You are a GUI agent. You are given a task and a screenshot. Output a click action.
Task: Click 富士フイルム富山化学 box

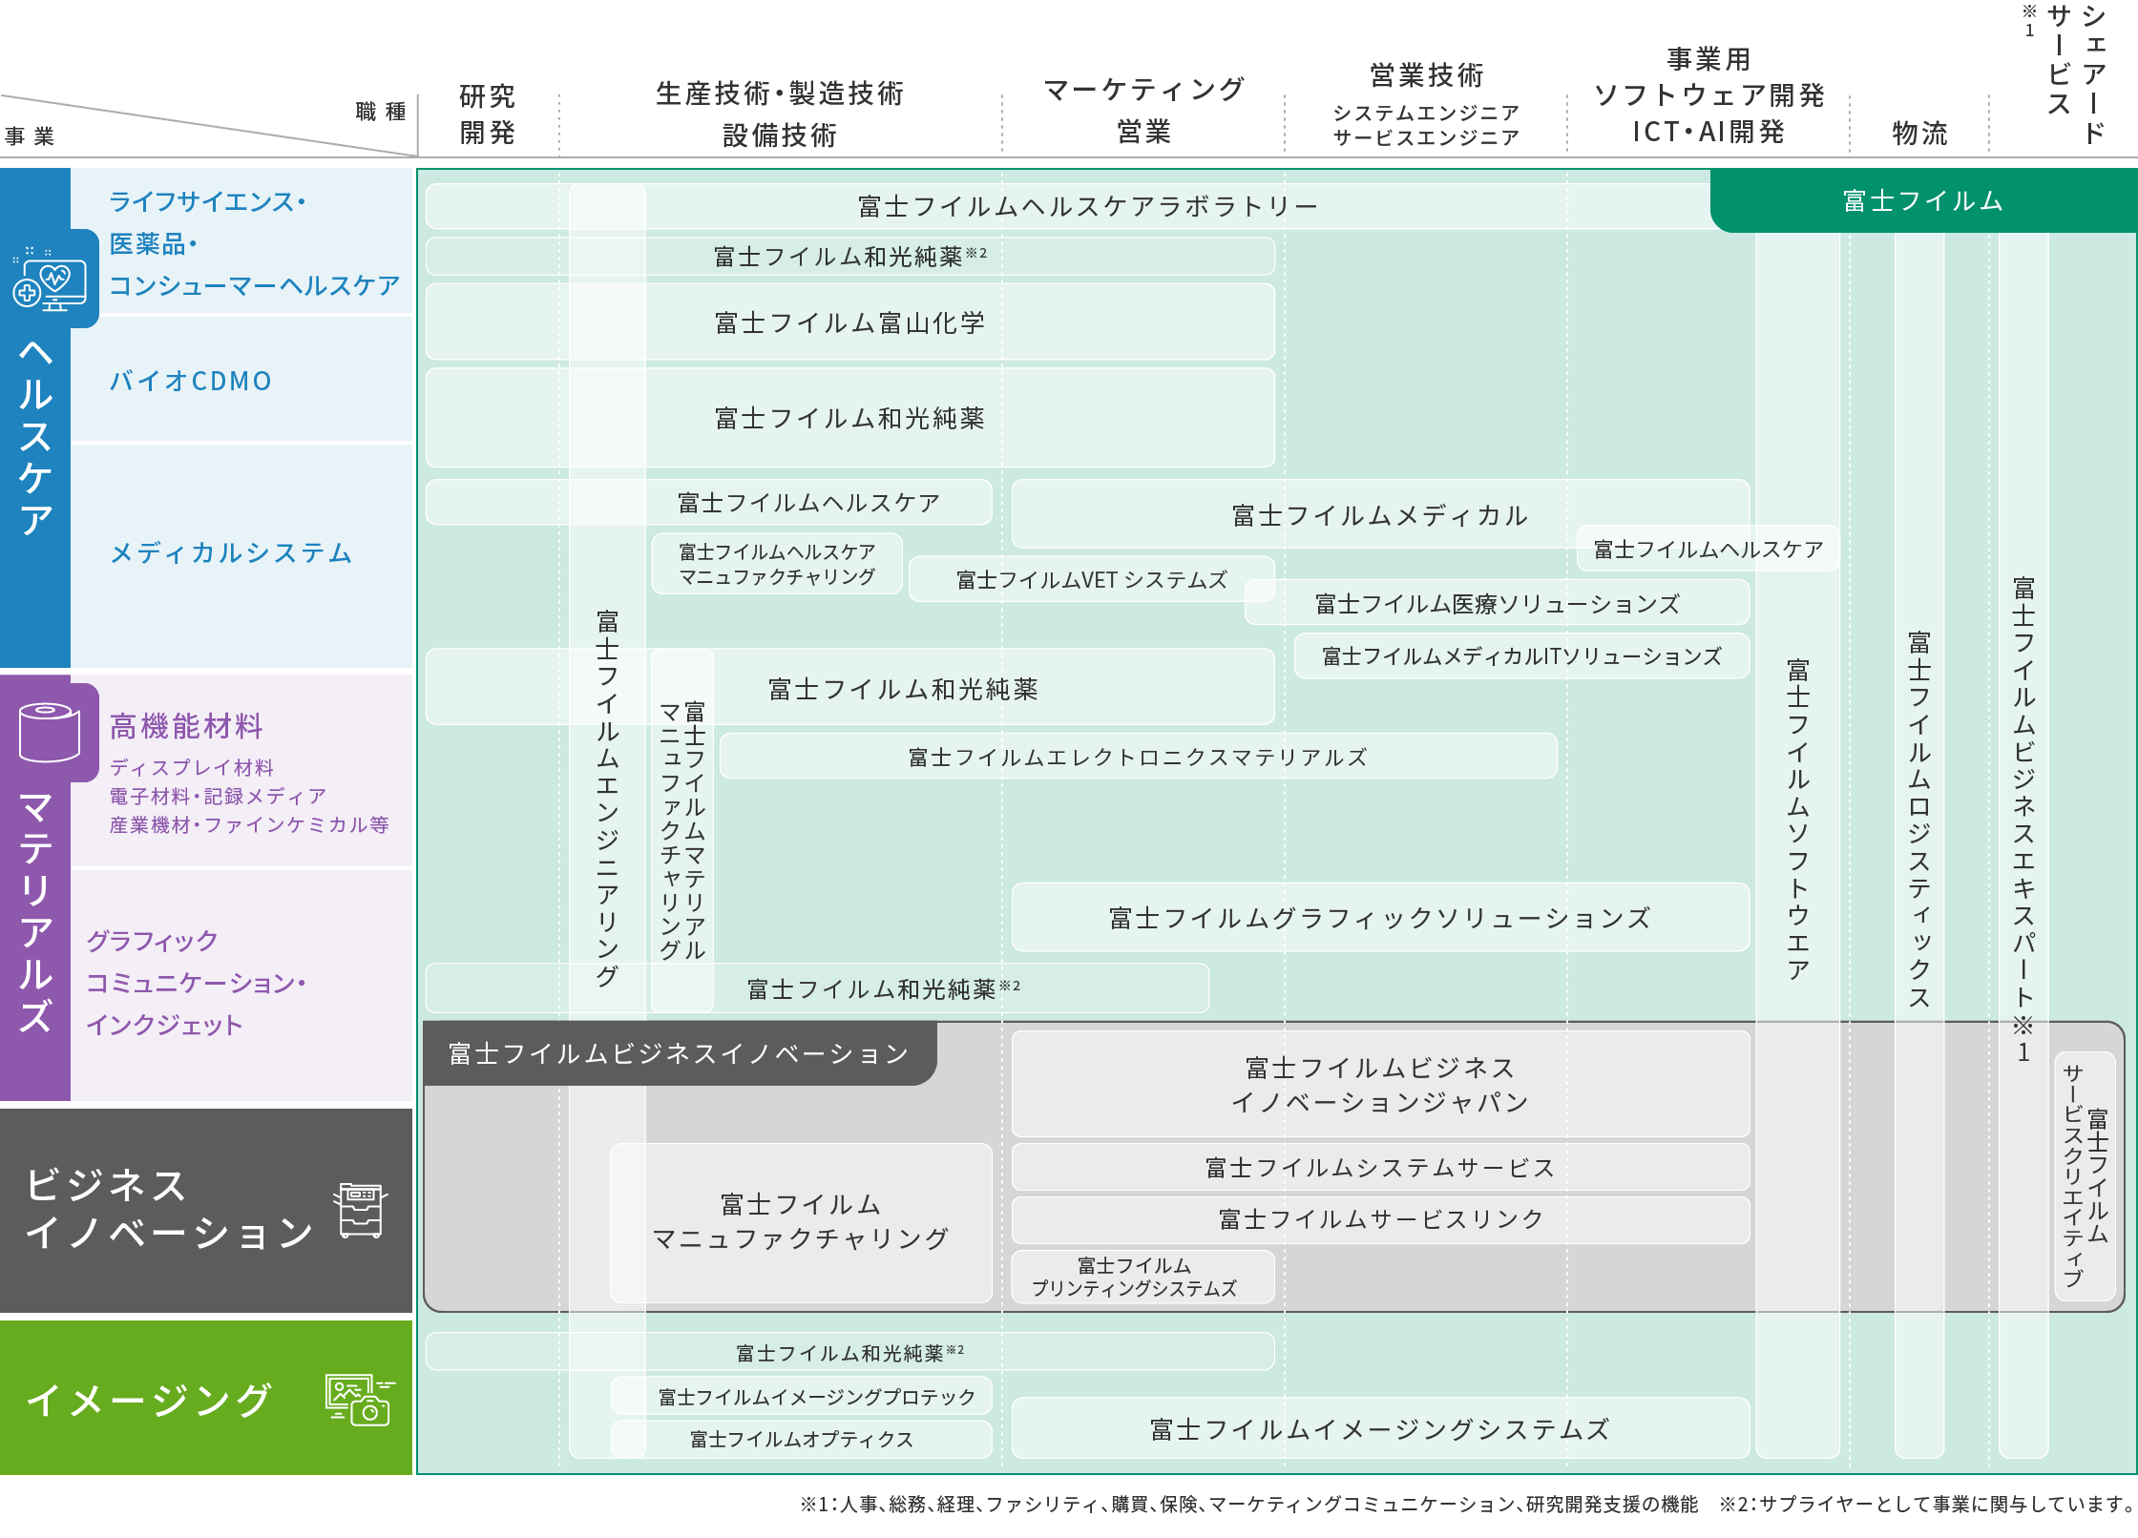point(849,322)
